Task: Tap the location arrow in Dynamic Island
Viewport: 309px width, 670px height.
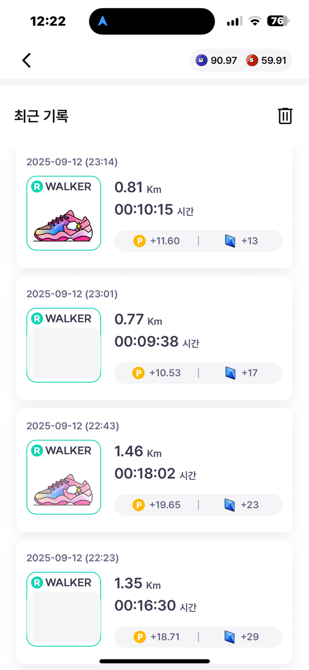Action: coord(103,21)
